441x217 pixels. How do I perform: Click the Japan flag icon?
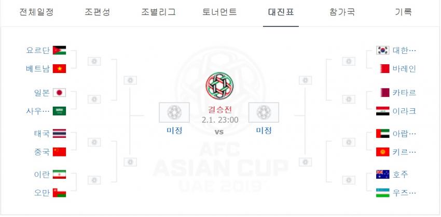(59, 93)
